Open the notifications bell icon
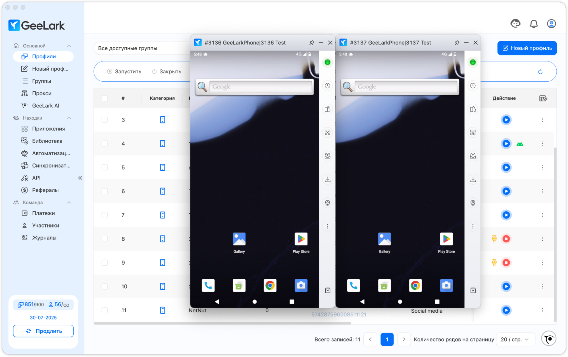568x357 pixels. [x=534, y=24]
